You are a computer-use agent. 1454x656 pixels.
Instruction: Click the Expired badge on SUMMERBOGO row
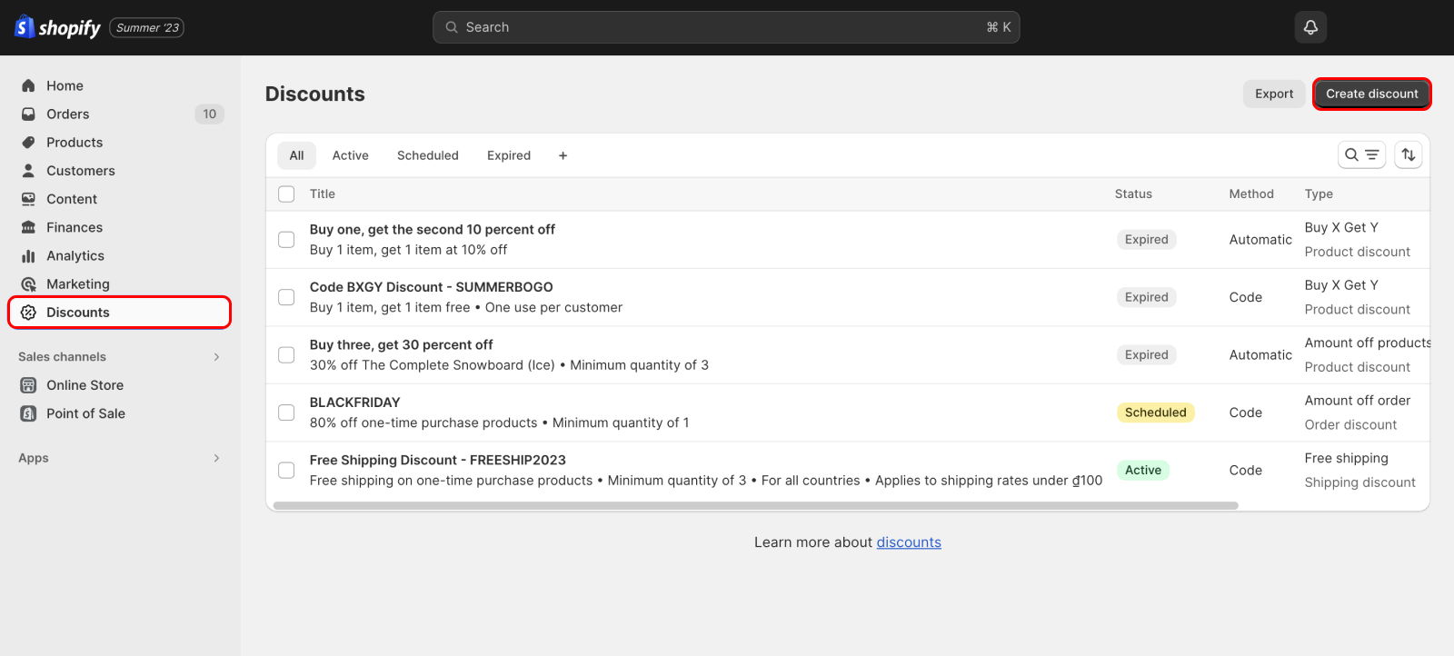click(x=1146, y=297)
